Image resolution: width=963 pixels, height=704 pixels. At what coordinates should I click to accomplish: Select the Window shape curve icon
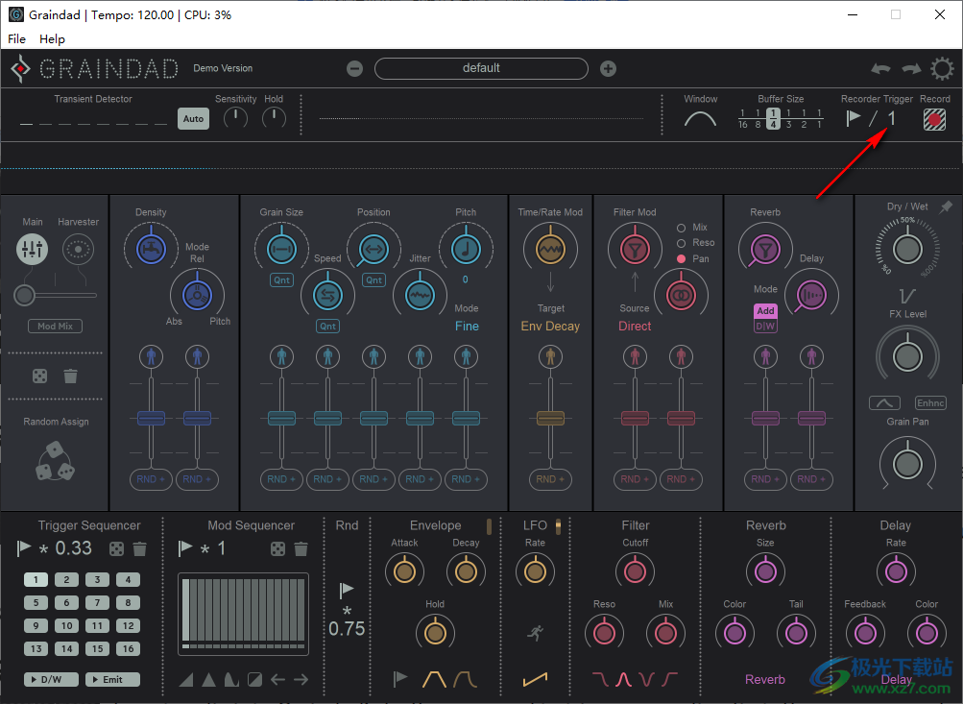[700, 118]
